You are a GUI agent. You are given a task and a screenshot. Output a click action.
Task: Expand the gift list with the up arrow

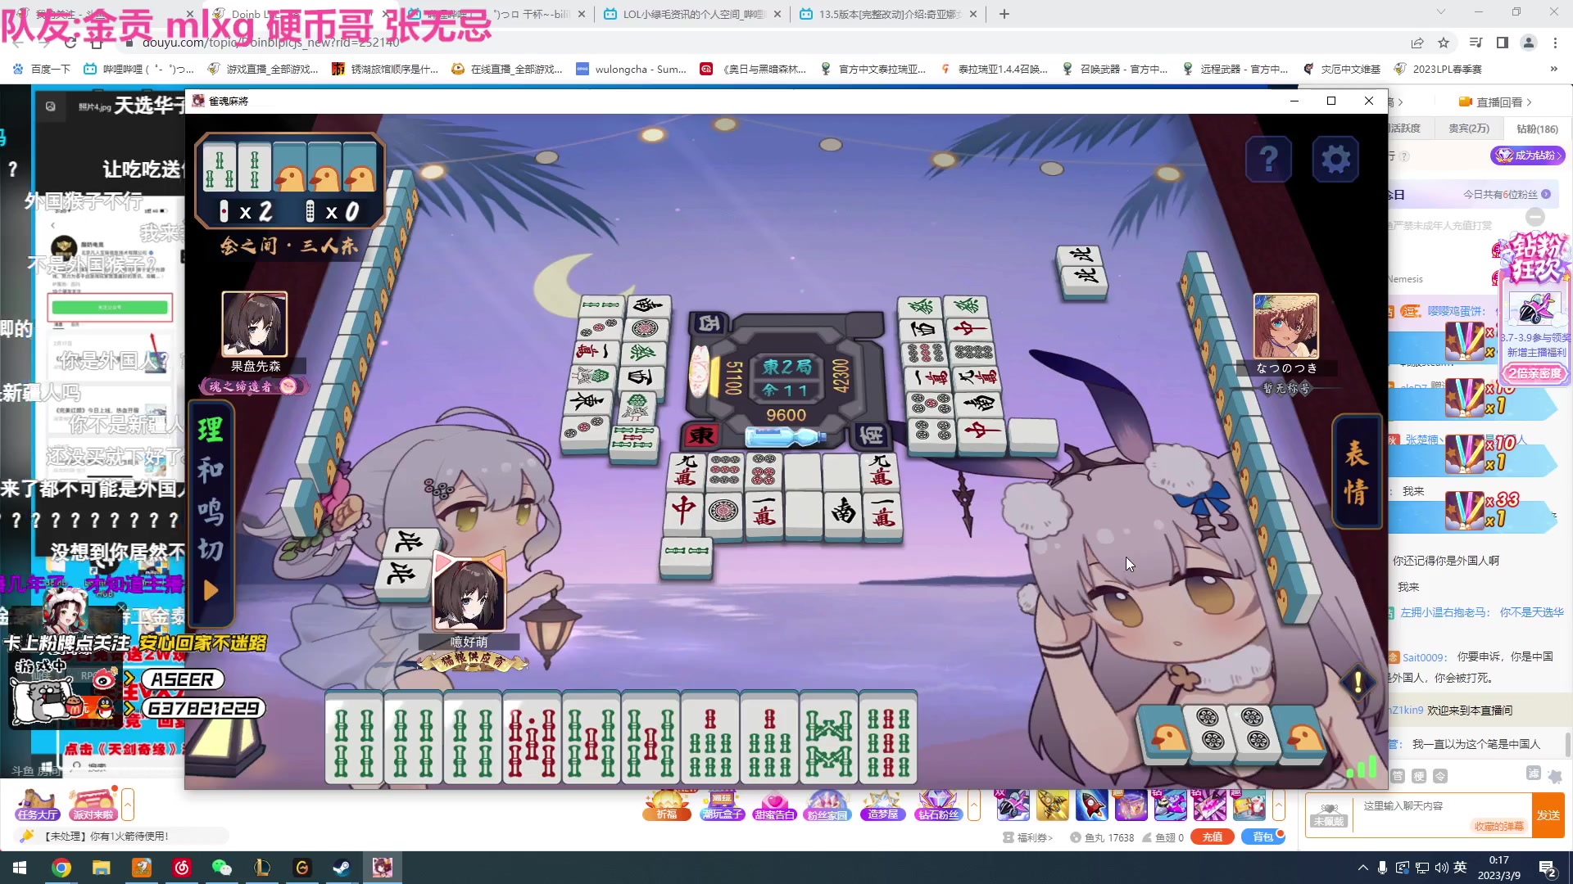[974, 805]
